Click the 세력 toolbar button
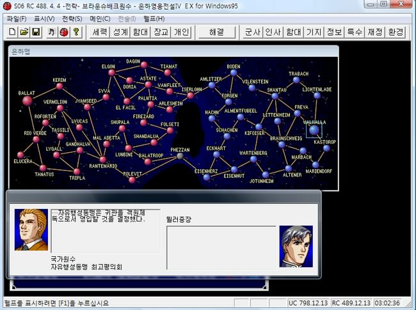 point(100,33)
